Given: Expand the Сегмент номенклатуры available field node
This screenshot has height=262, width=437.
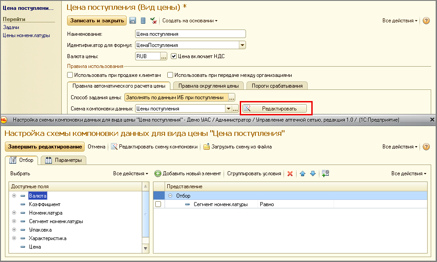Looking at the screenshot, I should point(14,221).
